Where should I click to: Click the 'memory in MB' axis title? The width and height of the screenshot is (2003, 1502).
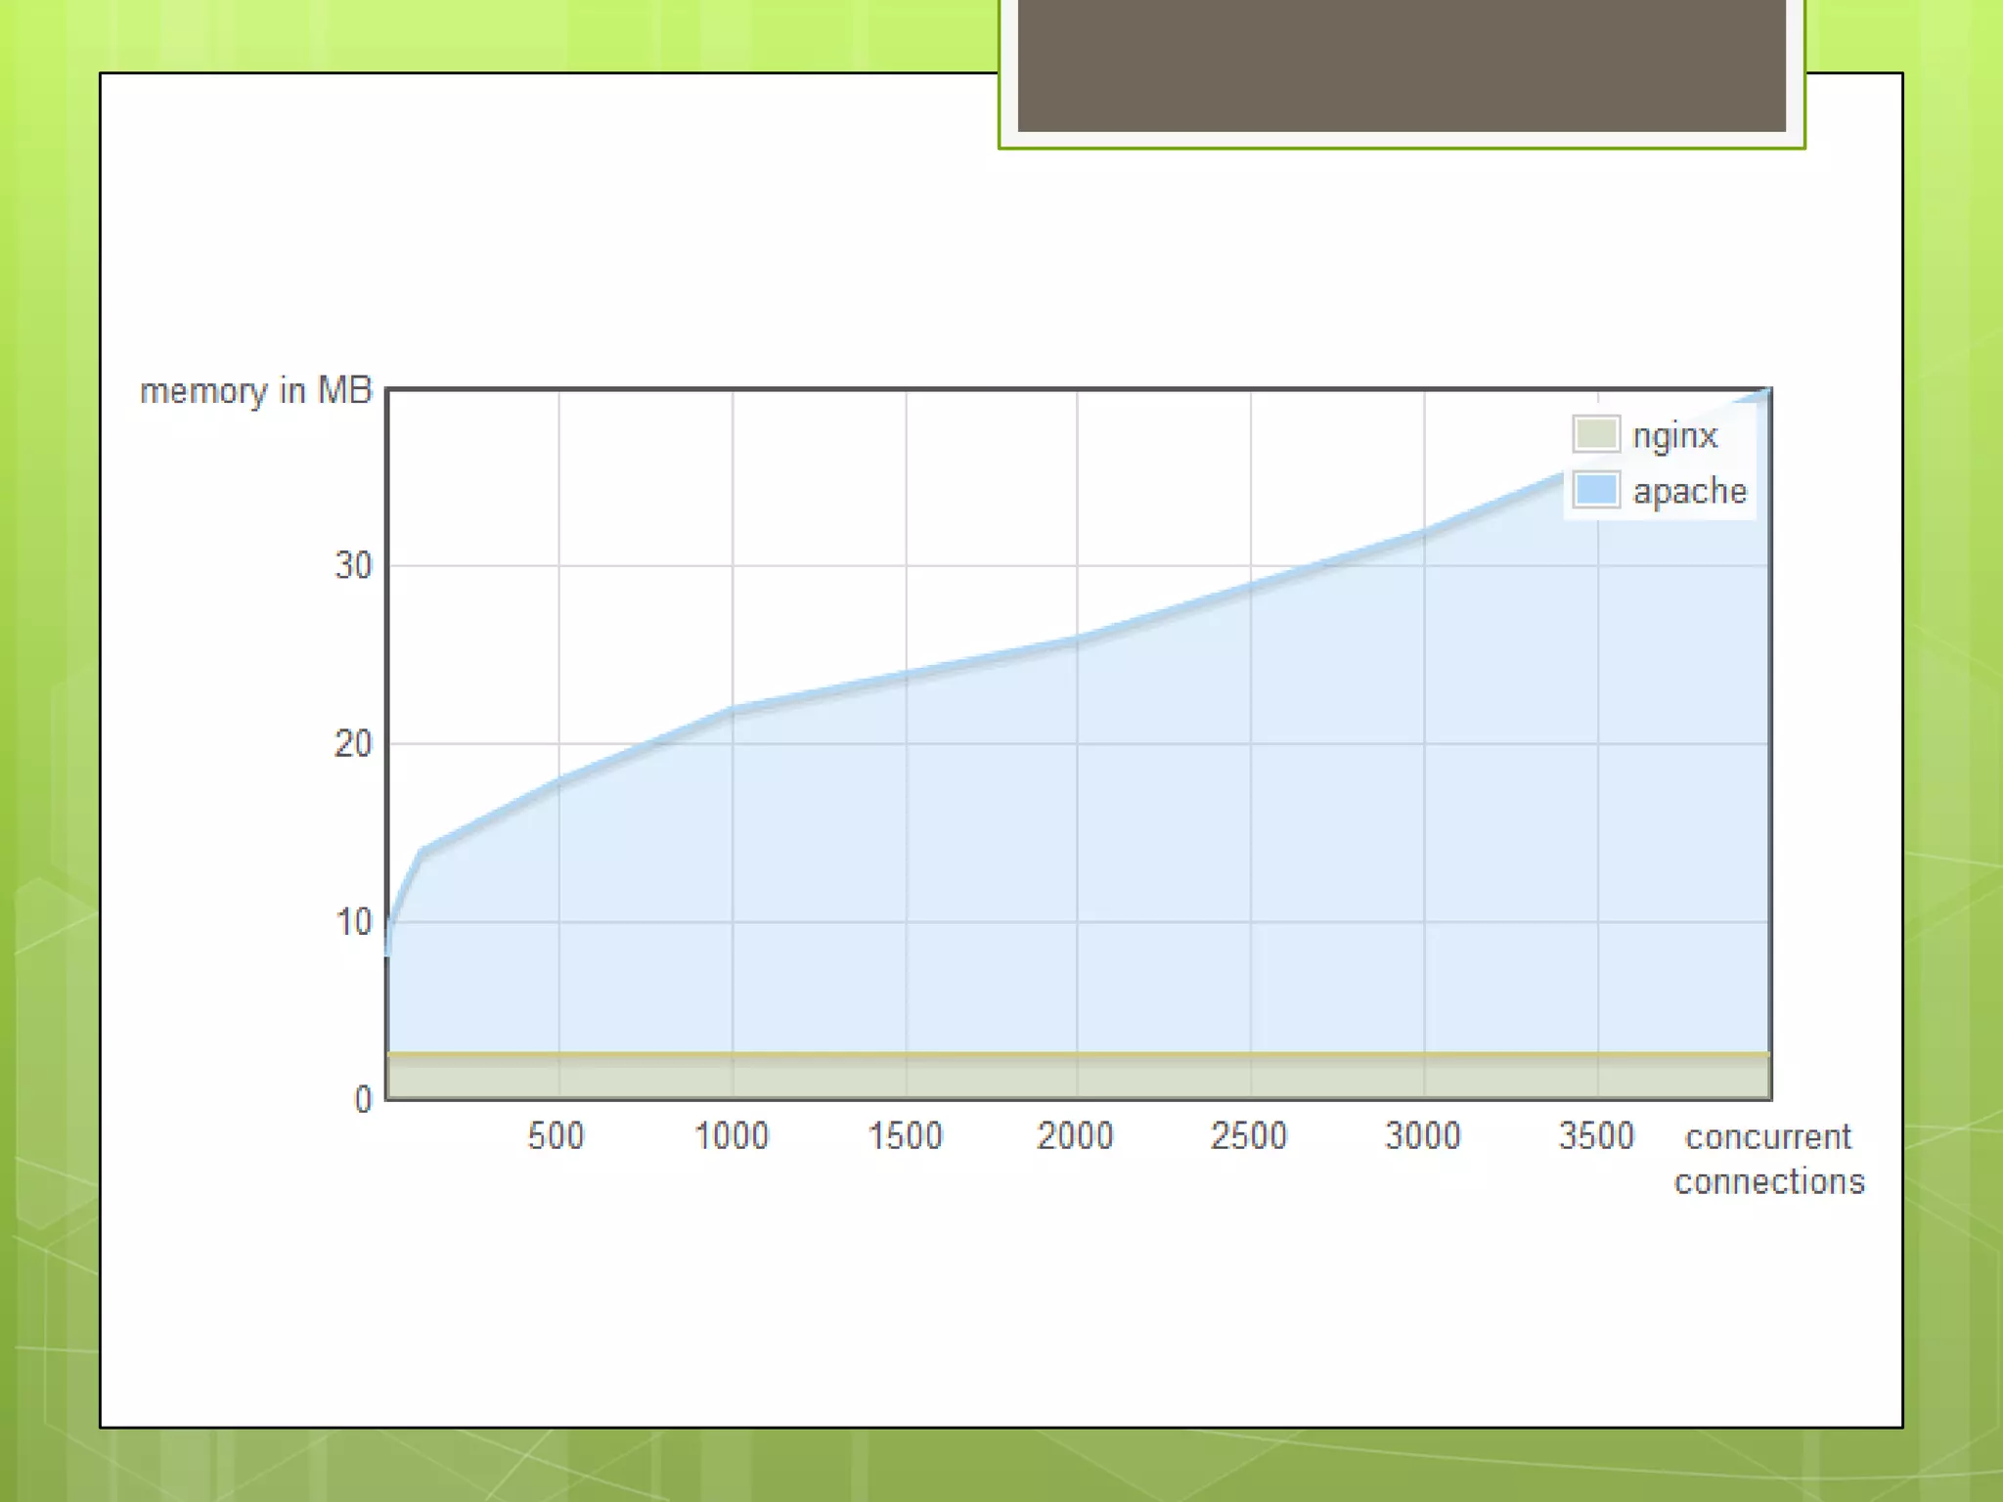coord(255,391)
